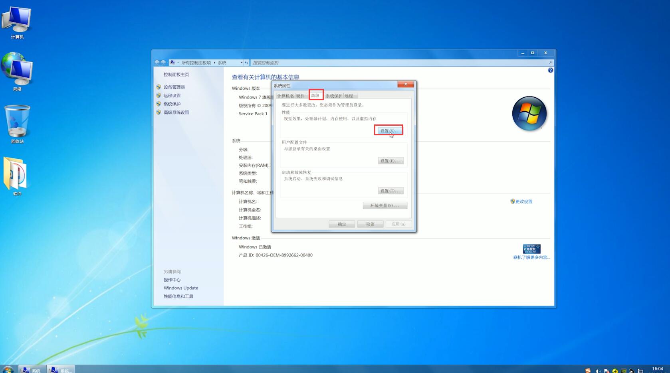Click 系统 in address breadcrumb

click(222, 63)
